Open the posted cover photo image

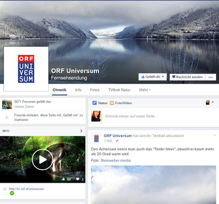coord(153,185)
